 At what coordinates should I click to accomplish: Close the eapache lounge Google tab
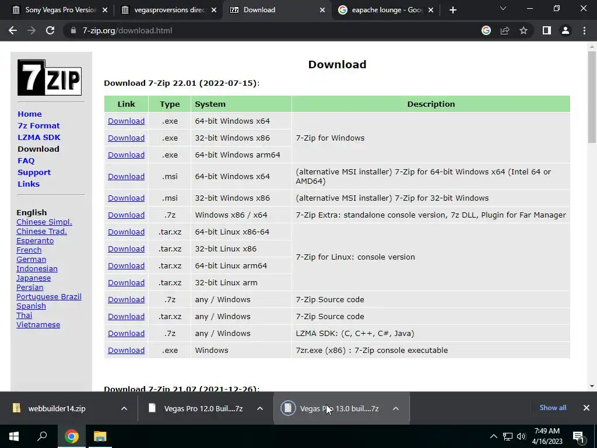coord(431,10)
